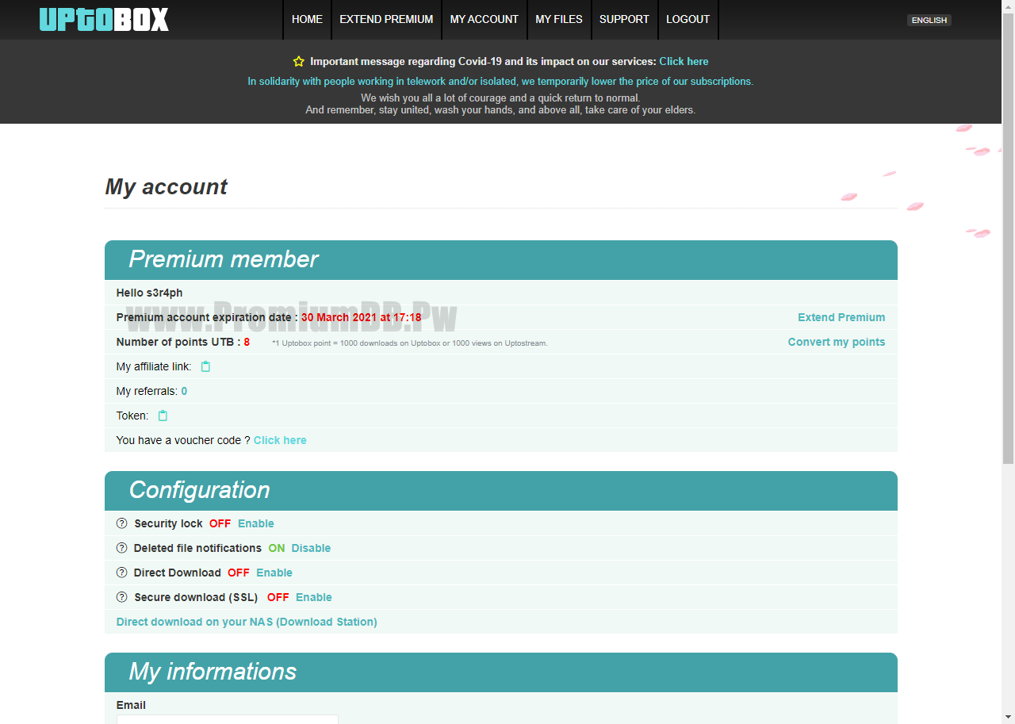Screen dimensions: 1015x724
Task: Open the HOME menu item
Action: pos(307,19)
